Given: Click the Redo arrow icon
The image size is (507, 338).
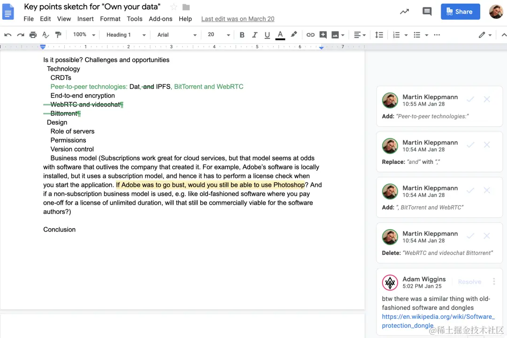Looking at the screenshot, I should [x=20, y=35].
